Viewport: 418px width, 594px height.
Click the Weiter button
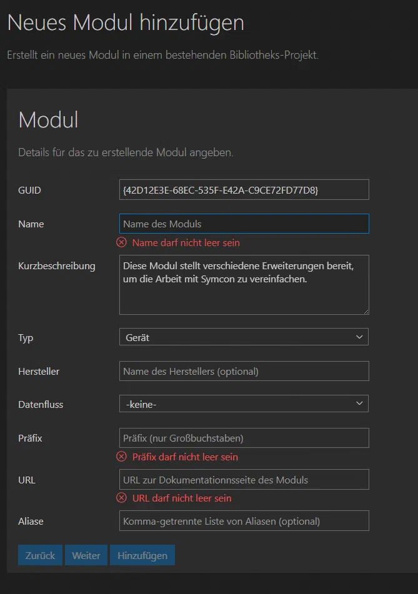coord(86,555)
